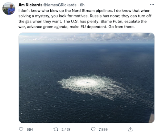Open the @JamesGRickards handle link
This screenshot has width=158, height=134.
click(60, 5)
